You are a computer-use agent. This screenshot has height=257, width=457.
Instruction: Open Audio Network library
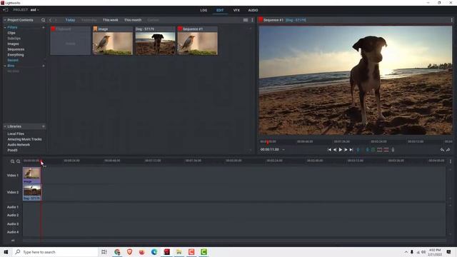click(x=19, y=145)
